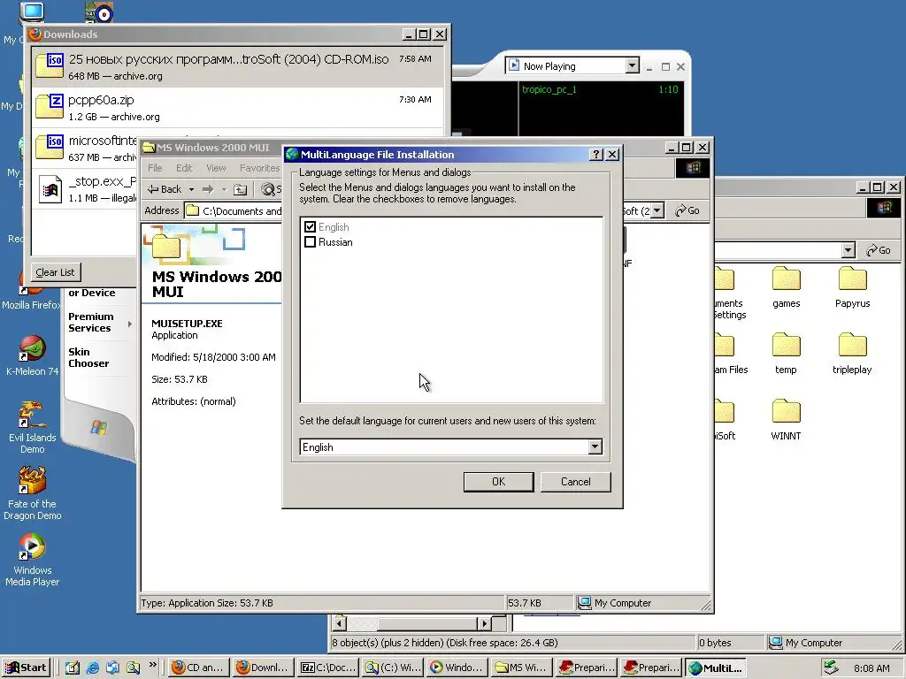Click Internet Explorer quick launch icon
Viewport: 906px width, 679px height.
point(92,668)
